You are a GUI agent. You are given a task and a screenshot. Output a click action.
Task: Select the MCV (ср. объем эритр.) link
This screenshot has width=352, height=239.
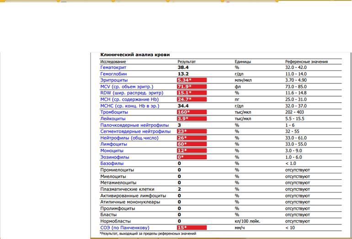tap(127, 86)
